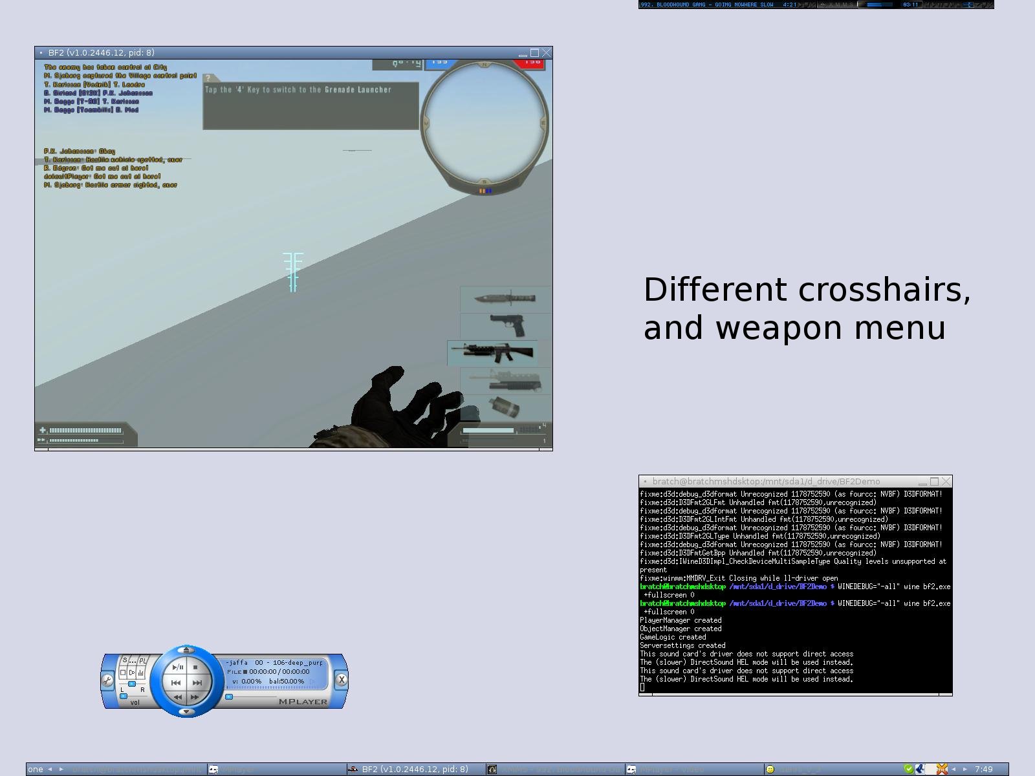The width and height of the screenshot is (1035, 776).
Task: Select highlighted assault rifle in BF2 weapon menu
Action: tap(492, 353)
